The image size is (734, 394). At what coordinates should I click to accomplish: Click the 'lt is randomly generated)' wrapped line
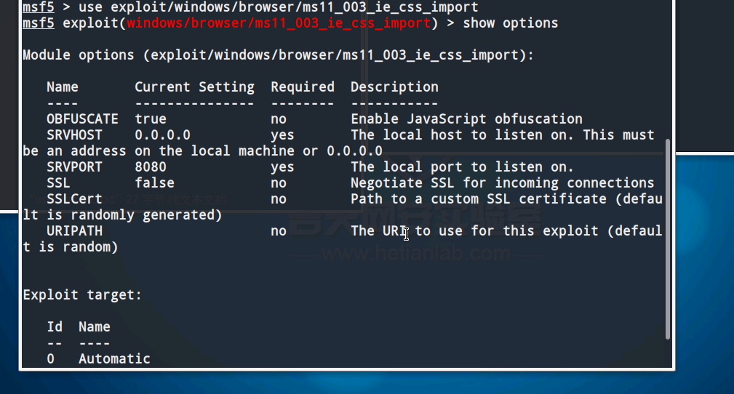coord(122,214)
